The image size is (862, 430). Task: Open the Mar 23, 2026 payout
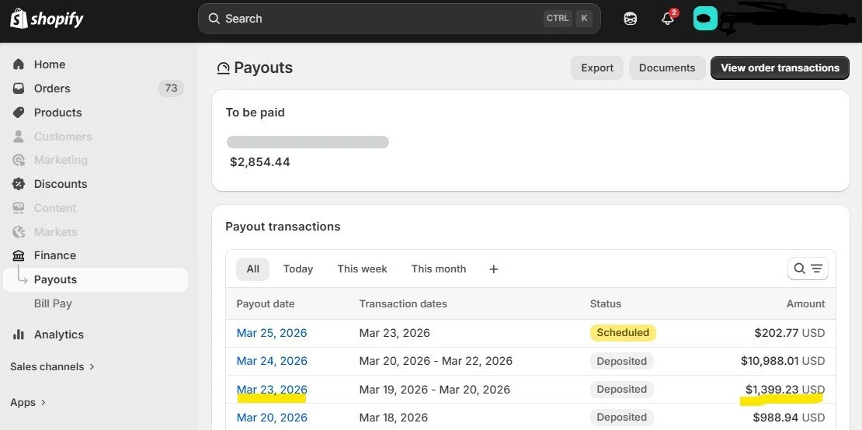tap(272, 390)
